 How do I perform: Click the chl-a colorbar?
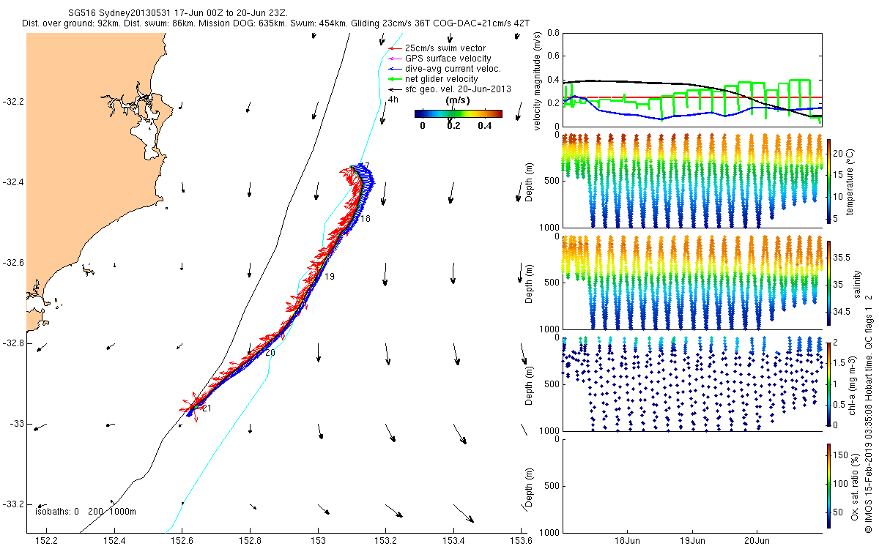pos(828,384)
